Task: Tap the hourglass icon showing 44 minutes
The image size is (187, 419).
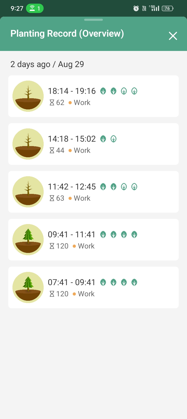Action: pyautogui.click(x=52, y=150)
